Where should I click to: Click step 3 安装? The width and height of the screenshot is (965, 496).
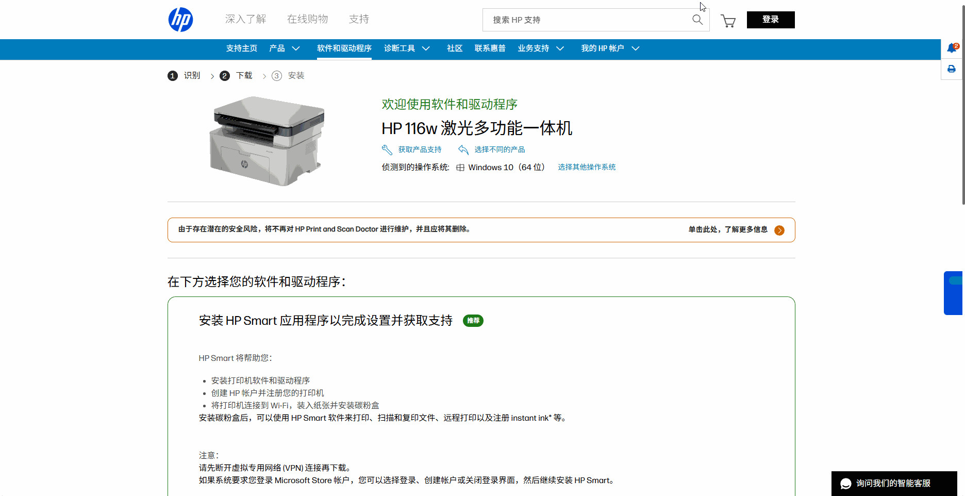(x=288, y=76)
